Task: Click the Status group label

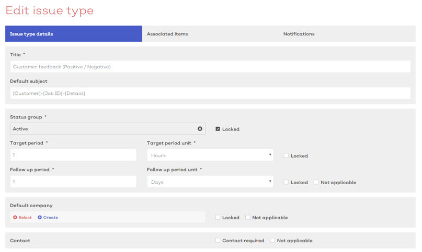Action: (x=26, y=117)
